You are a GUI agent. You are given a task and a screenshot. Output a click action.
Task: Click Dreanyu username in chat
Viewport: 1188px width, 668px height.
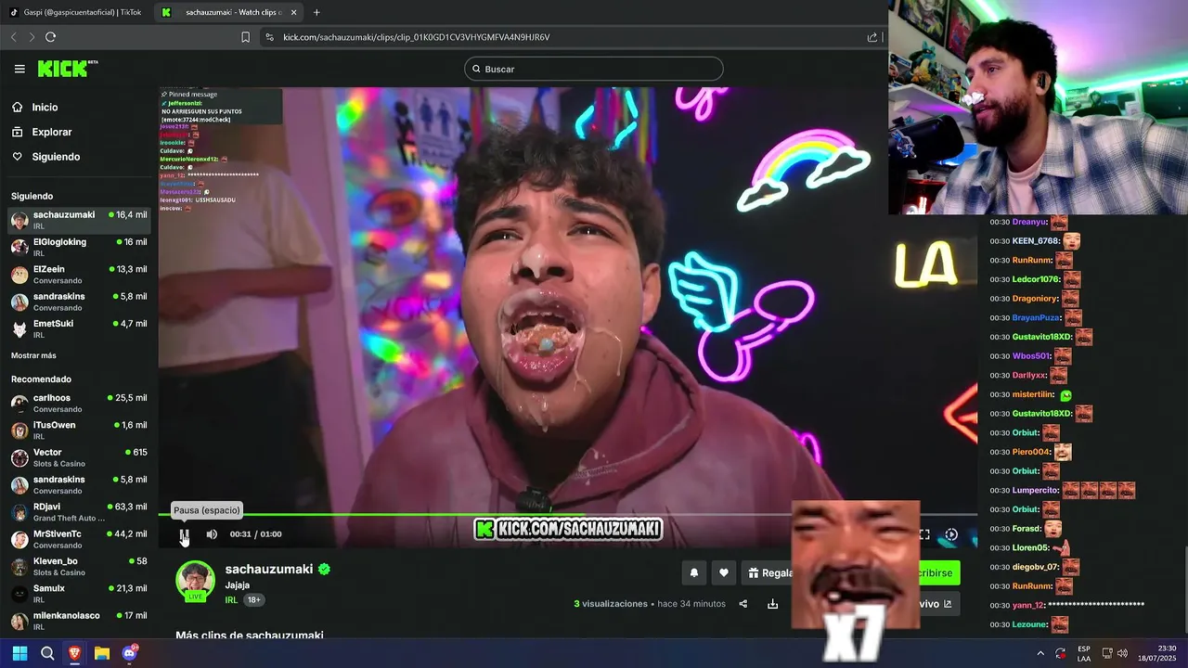1029,223
